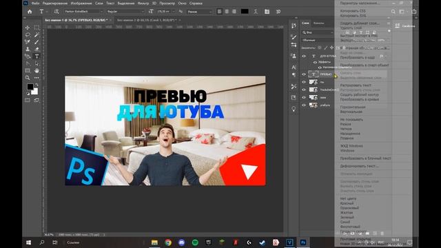
Task: Select the Zoom magnifier tool
Action: pos(28,78)
